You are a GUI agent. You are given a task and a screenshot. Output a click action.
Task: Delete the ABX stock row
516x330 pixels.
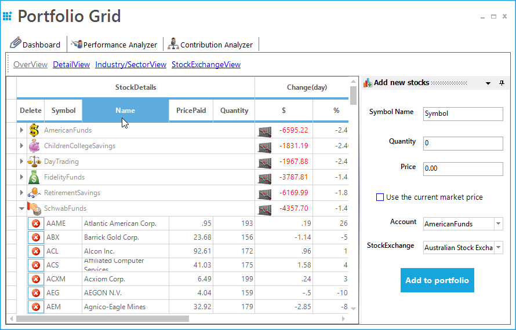tap(36, 237)
